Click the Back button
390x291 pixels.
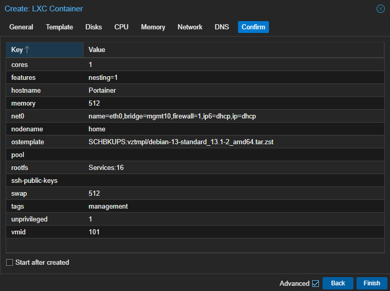pyautogui.click(x=338, y=283)
